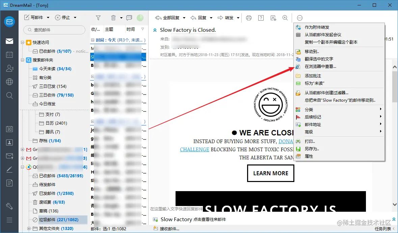Collapse the 快速访问 tree node

click(23, 43)
